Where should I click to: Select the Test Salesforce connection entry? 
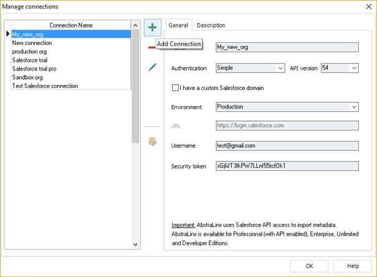45,86
